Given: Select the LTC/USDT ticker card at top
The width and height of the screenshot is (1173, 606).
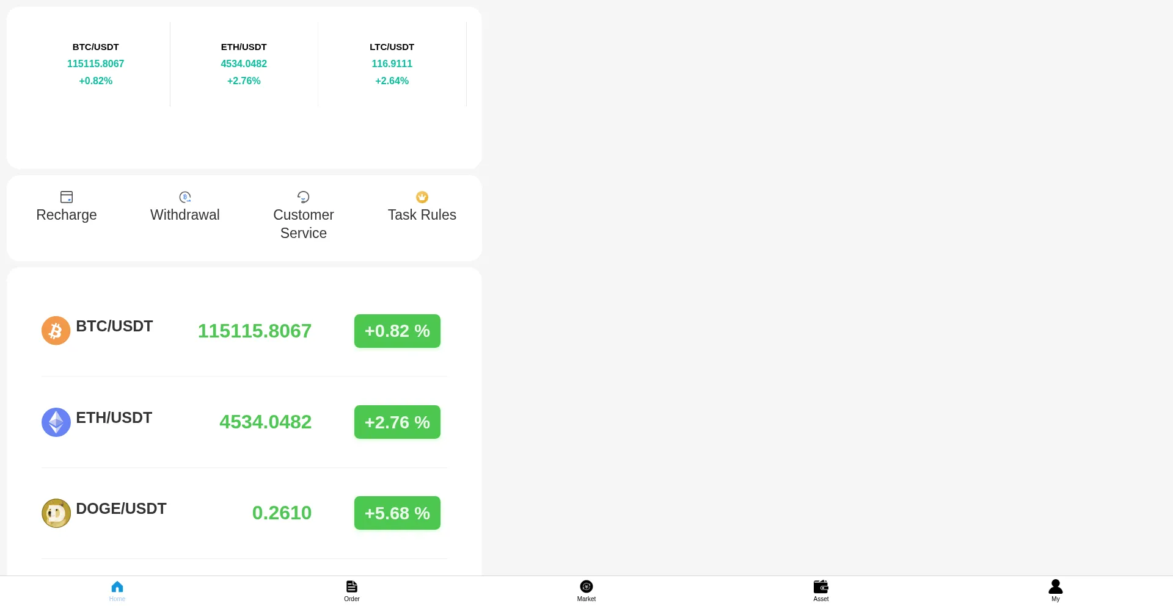Looking at the screenshot, I should tap(392, 64).
